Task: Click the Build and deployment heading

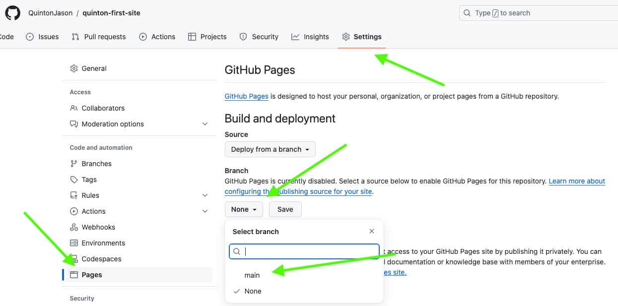Action: pyautogui.click(x=280, y=119)
